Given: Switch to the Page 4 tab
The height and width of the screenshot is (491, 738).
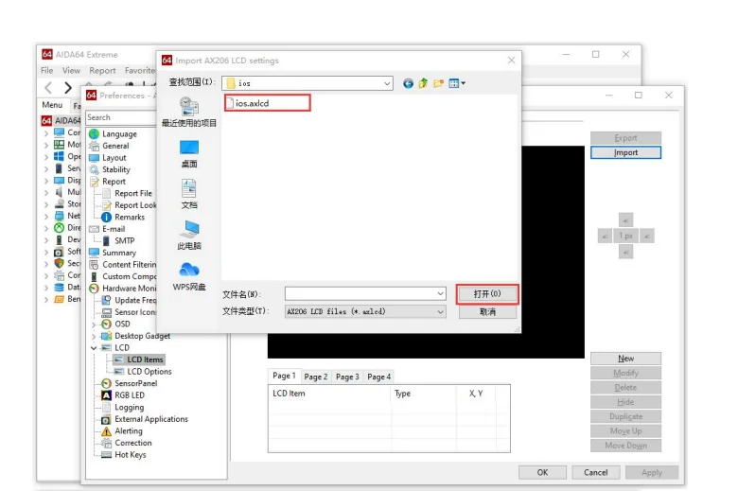Looking at the screenshot, I should [x=378, y=377].
